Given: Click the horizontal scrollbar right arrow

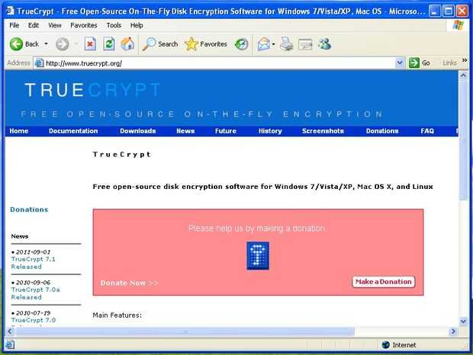Looking at the screenshot, I should pyautogui.click(x=453, y=331).
